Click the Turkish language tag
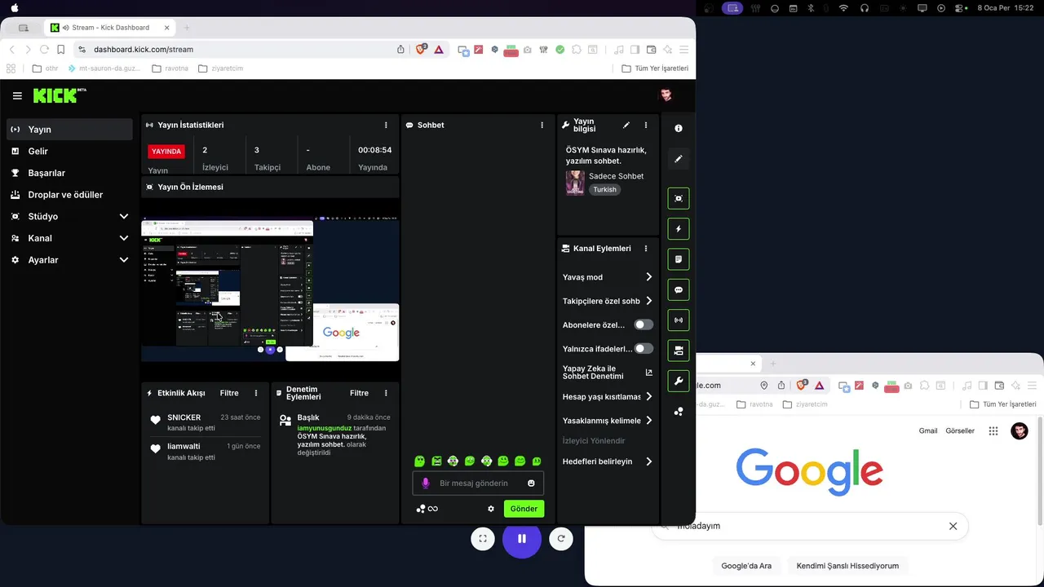 [604, 189]
